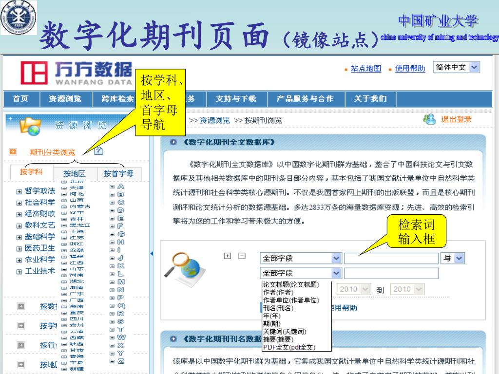Expand the 经济财政 category
Screen dimensions: 499x374
[19, 214]
